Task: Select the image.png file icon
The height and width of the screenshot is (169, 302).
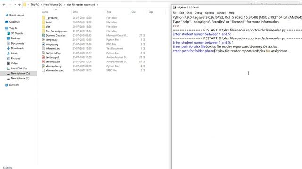Action: coord(43,44)
